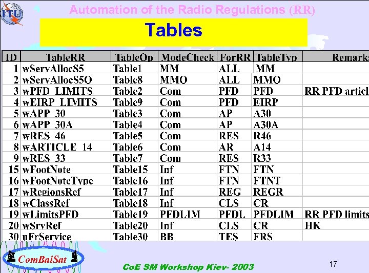
Task: Select the R33 cell in TableTyp column
Action: 278,158
